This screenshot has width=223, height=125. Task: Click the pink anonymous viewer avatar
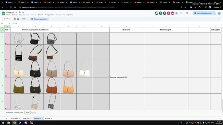(x=169, y=13)
